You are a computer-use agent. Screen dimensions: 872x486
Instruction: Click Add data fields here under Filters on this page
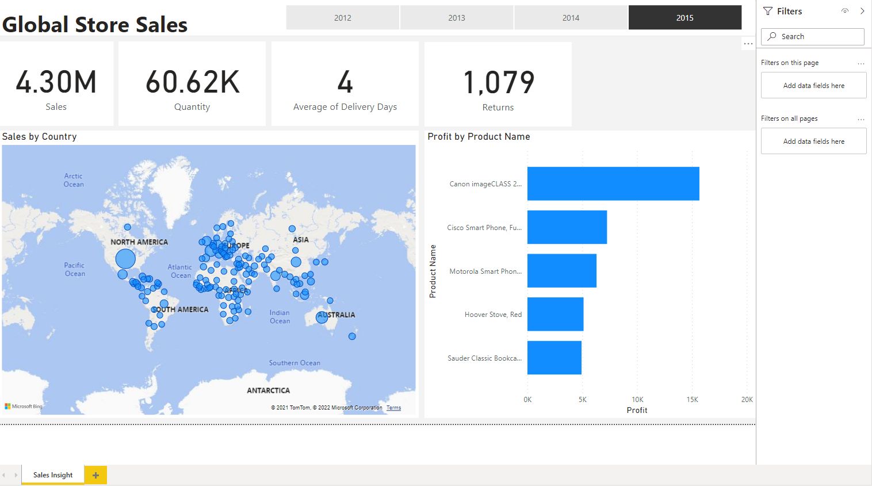[813, 85]
